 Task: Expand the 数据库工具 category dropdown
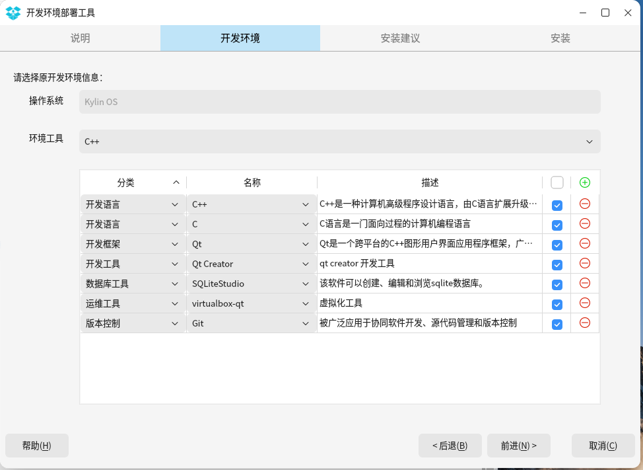133,284
